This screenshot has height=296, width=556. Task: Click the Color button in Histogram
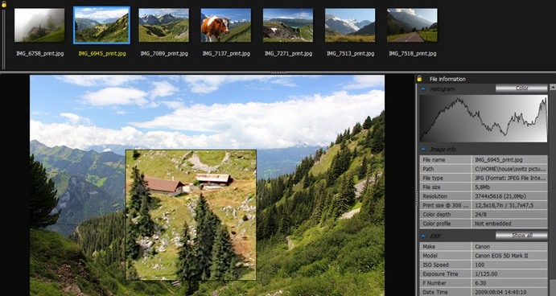521,88
